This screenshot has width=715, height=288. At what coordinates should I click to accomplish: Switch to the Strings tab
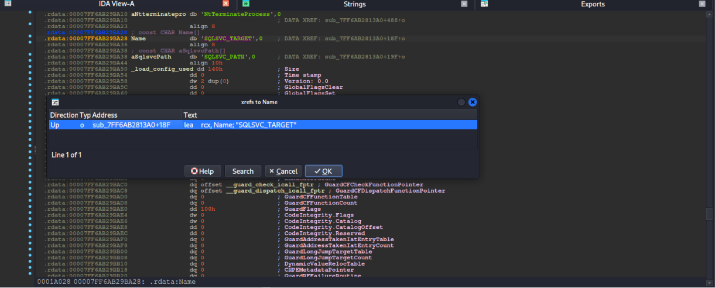coord(354,4)
